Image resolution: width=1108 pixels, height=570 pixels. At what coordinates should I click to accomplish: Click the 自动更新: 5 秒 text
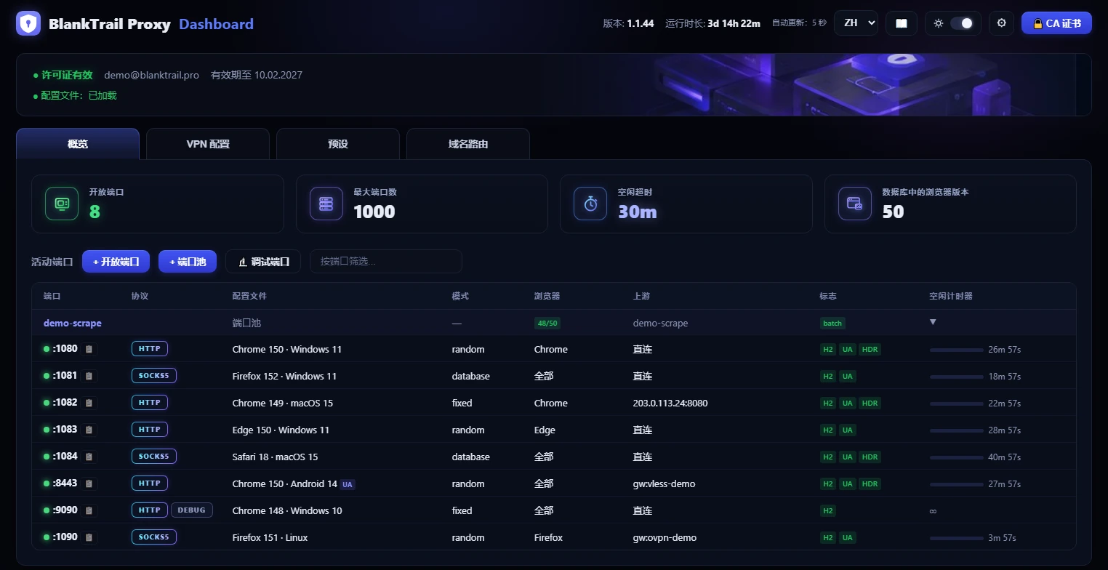pos(799,23)
